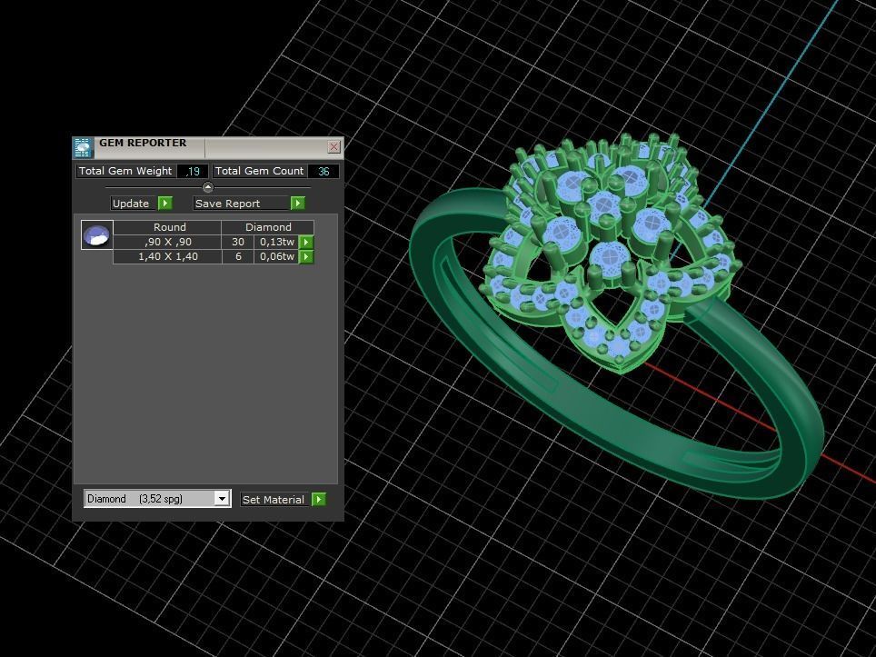Open the Diamond material dropdown
Viewport: 876px width, 657px height.
coord(222,499)
